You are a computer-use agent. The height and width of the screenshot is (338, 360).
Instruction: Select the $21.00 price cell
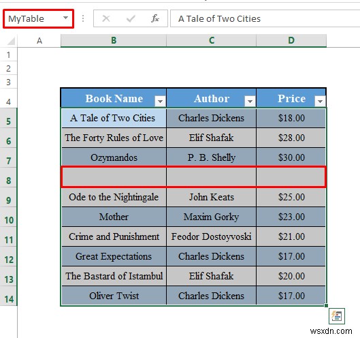click(x=291, y=236)
